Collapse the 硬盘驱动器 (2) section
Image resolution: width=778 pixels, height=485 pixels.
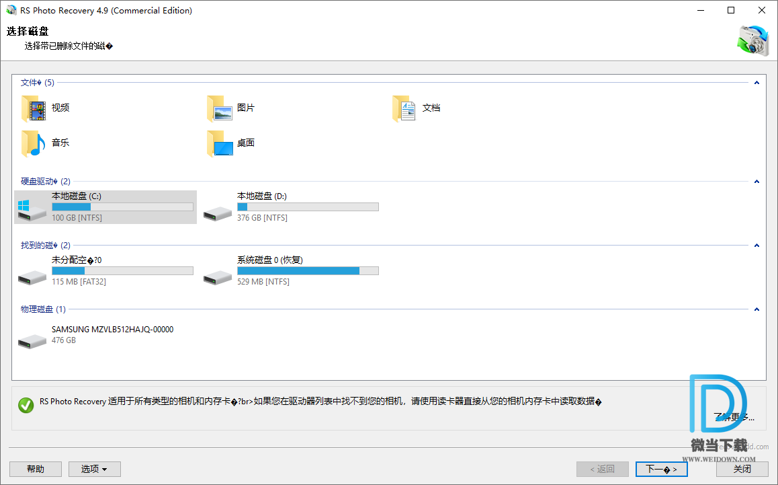pyautogui.click(x=757, y=182)
